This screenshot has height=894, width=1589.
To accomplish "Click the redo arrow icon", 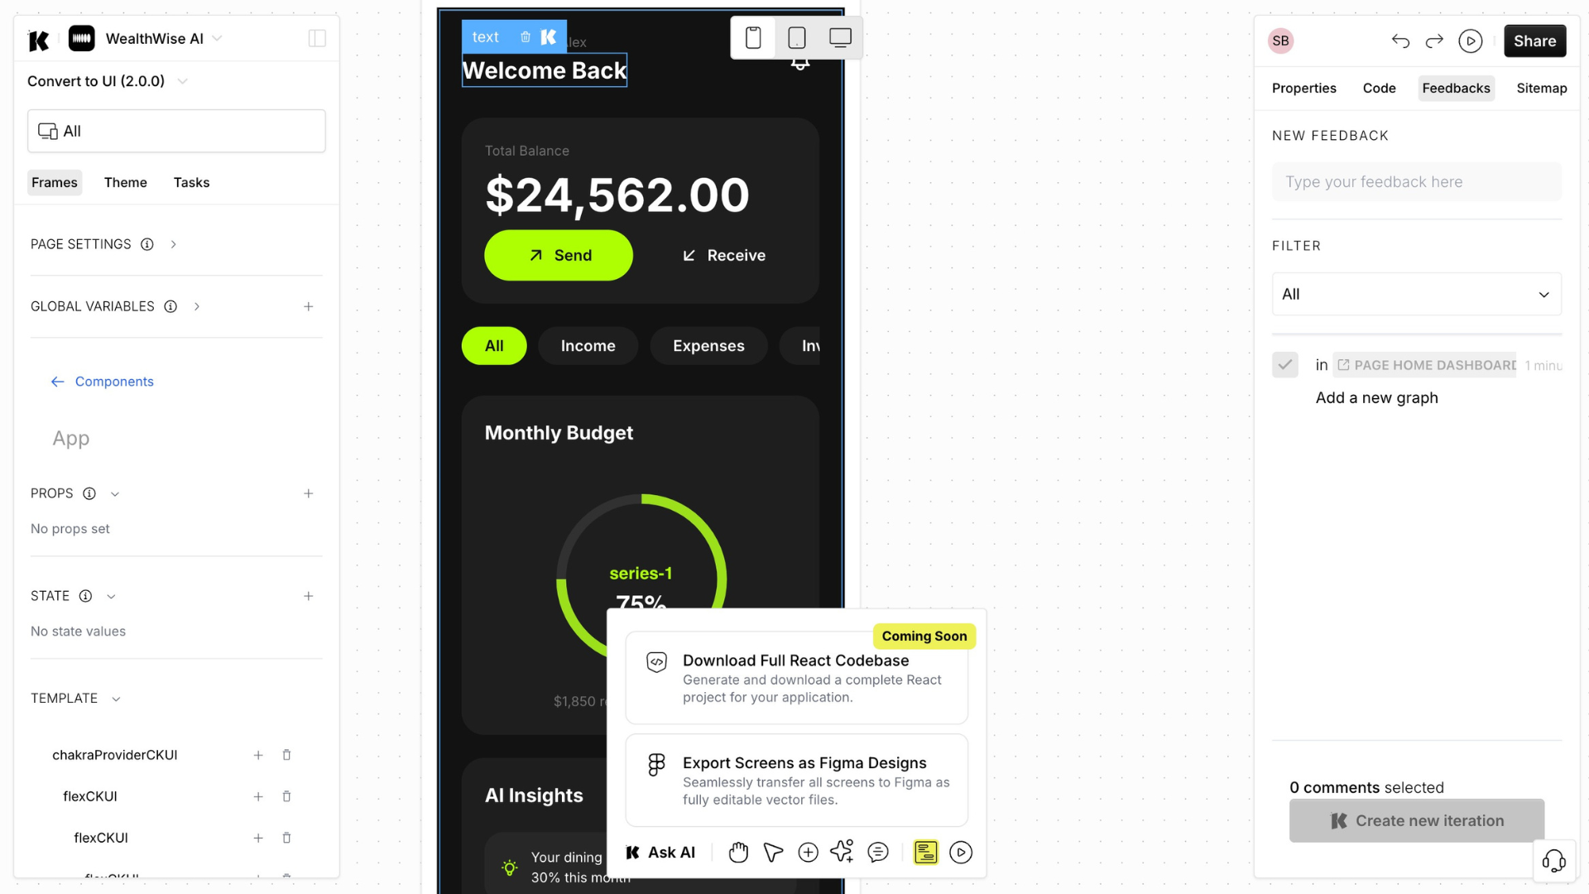I will [1435, 41].
